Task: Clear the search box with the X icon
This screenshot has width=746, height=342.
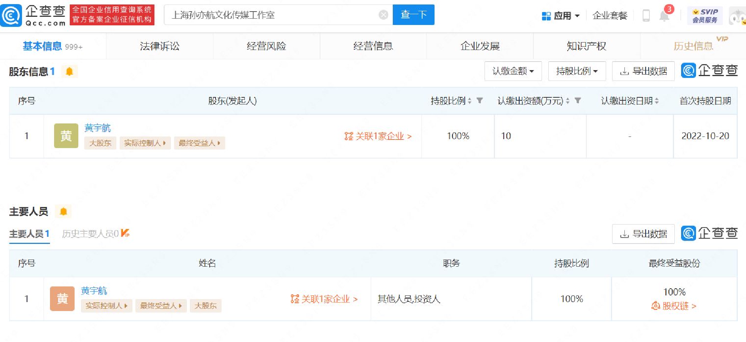Action: coord(383,15)
